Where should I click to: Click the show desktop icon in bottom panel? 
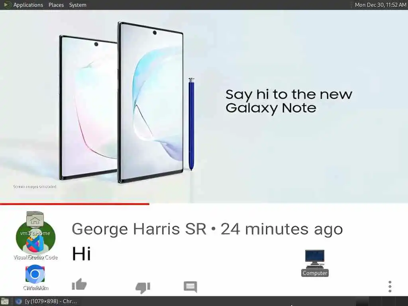coord(4,301)
